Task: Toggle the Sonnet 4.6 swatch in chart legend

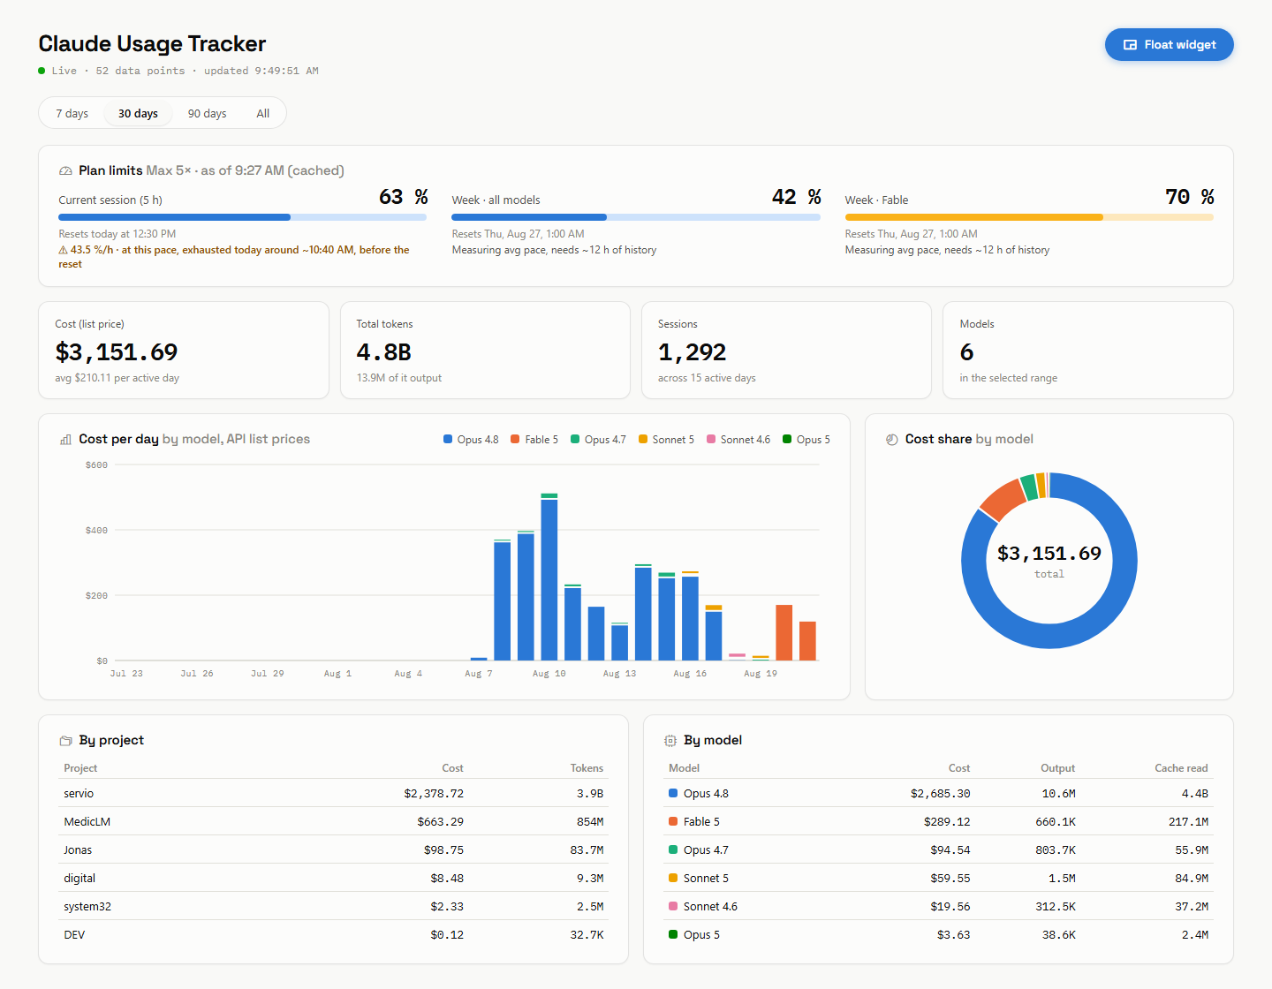Action: 711,440
